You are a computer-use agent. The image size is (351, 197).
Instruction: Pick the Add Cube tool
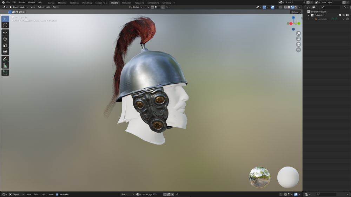pyautogui.click(x=5, y=73)
